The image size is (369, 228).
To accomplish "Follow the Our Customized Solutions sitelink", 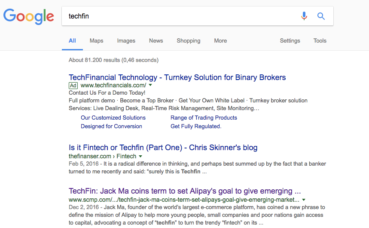I will (x=113, y=117).
